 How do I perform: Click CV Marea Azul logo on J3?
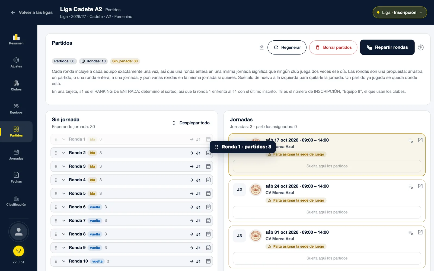[x=256, y=236]
